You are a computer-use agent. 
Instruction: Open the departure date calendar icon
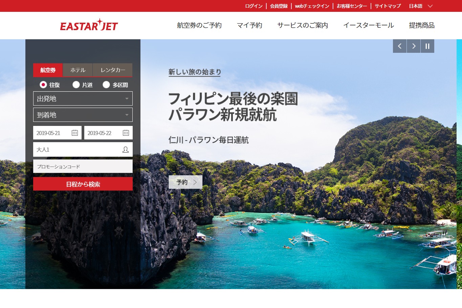click(x=75, y=133)
